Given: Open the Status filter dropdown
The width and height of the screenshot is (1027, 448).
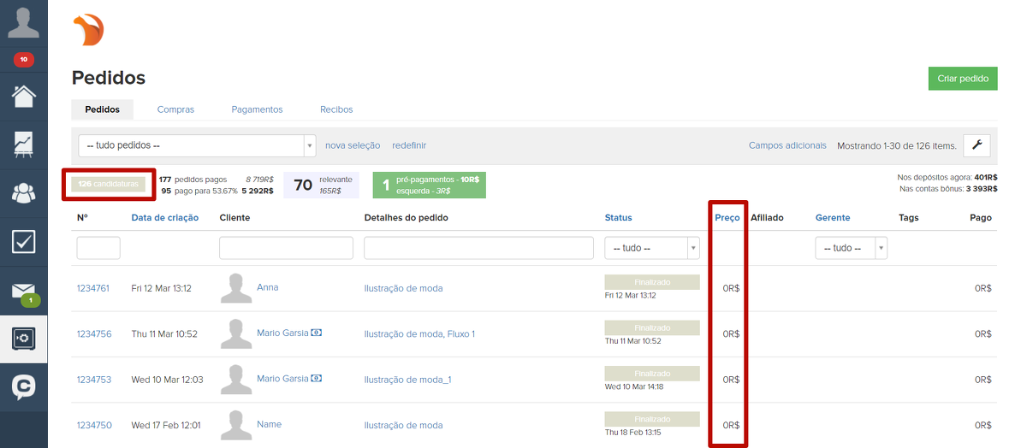Looking at the screenshot, I should 652,248.
